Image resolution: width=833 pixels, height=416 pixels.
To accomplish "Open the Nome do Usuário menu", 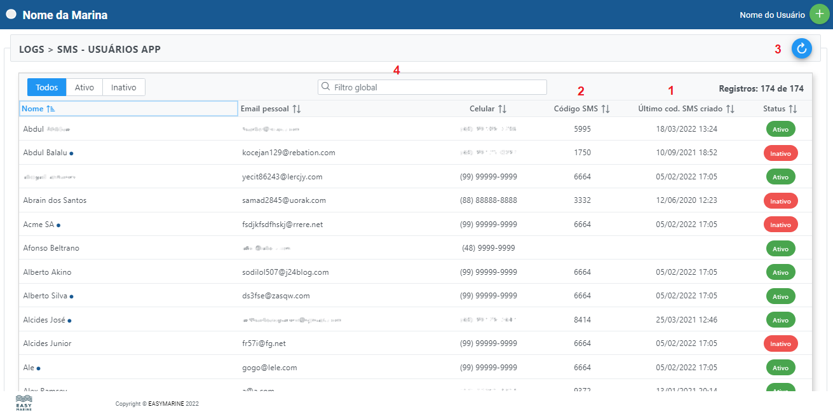I will 771,15.
